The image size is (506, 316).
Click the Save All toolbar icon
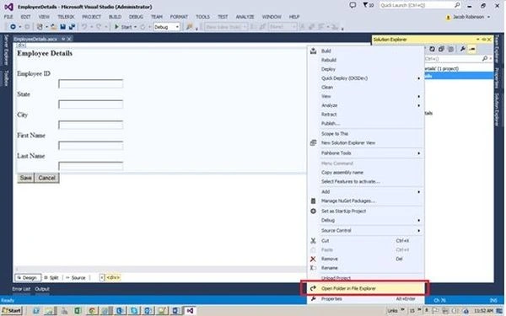(72, 27)
